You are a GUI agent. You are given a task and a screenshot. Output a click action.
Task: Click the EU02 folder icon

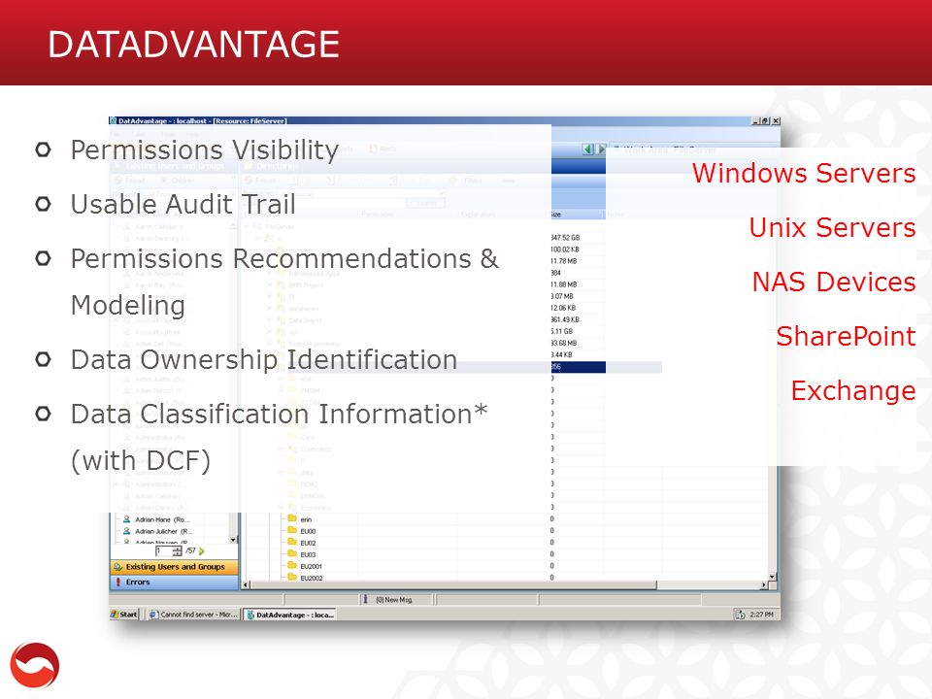pos(292,542)
